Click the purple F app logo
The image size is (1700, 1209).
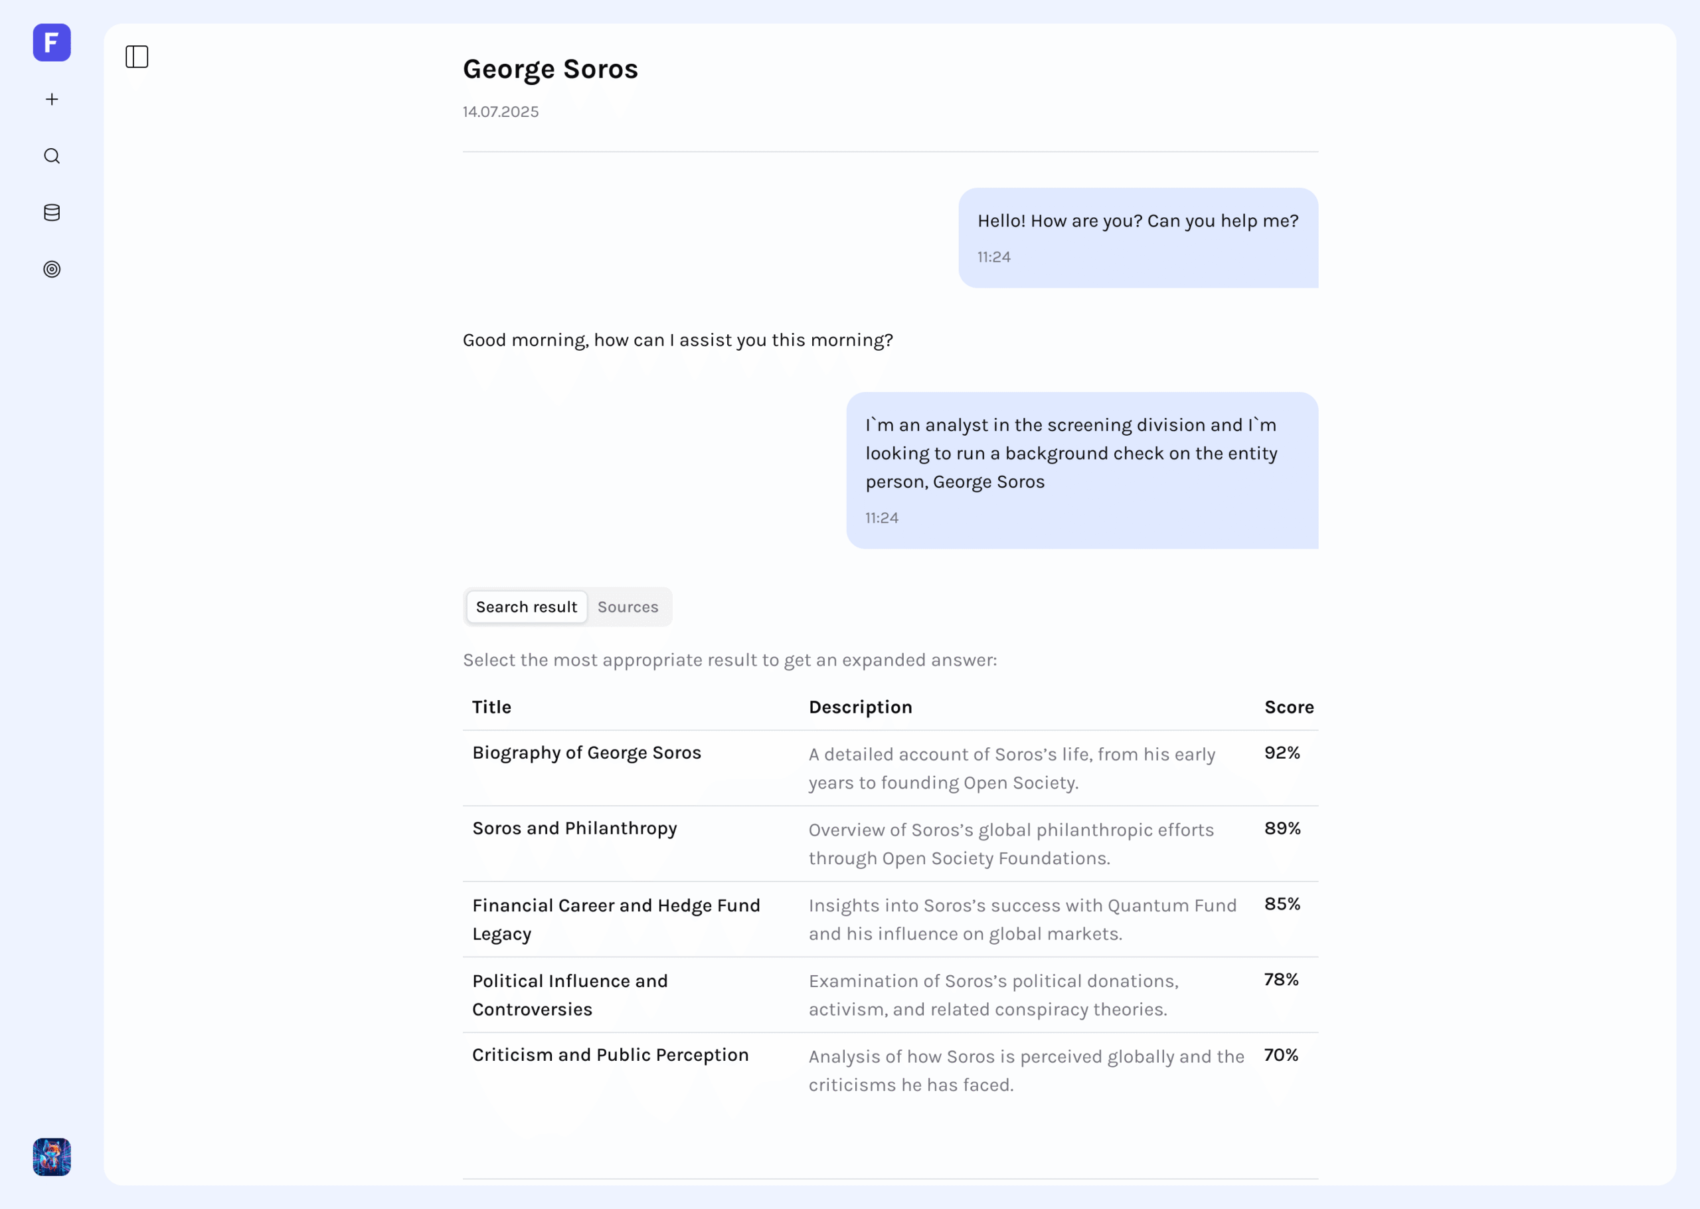[x=51, y=43]
